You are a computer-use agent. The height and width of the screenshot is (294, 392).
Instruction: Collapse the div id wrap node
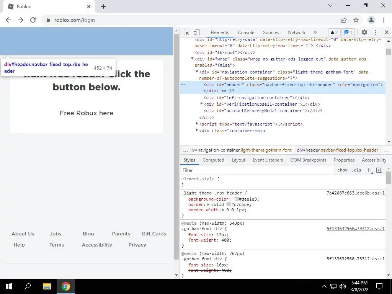point(192,59)
